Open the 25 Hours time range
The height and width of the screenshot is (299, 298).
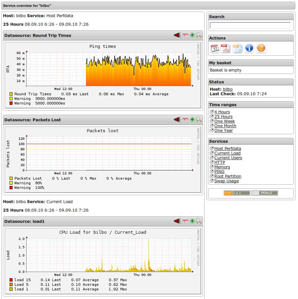[223, 117]
